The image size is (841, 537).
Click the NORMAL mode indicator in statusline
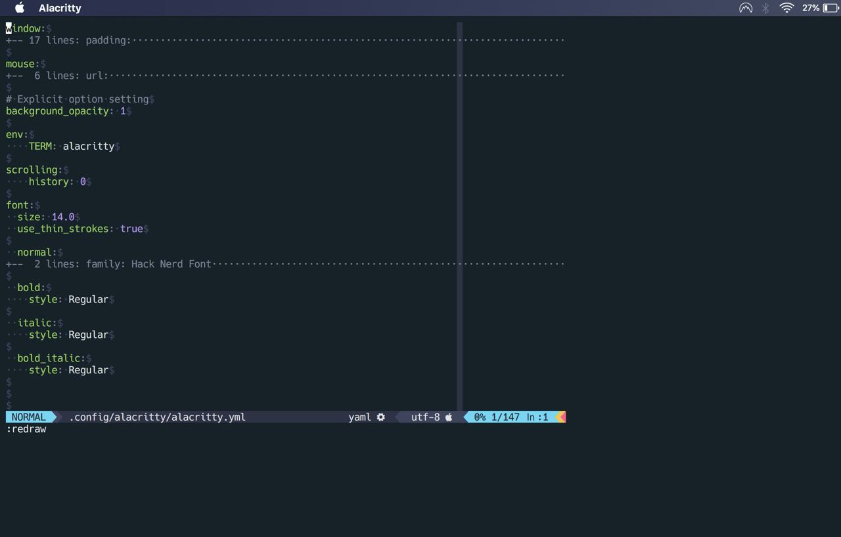[x=28, y=417]
